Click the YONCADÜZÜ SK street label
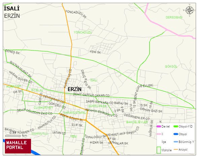The image size is (199, 158). tap(76, 14)
